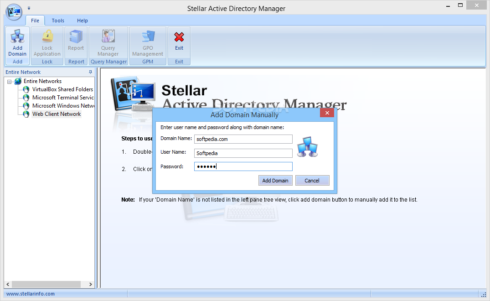This screenshot has height=301, width=490.
Task: Click the Entire Networks globe icon
Action: tap(18, 81)
